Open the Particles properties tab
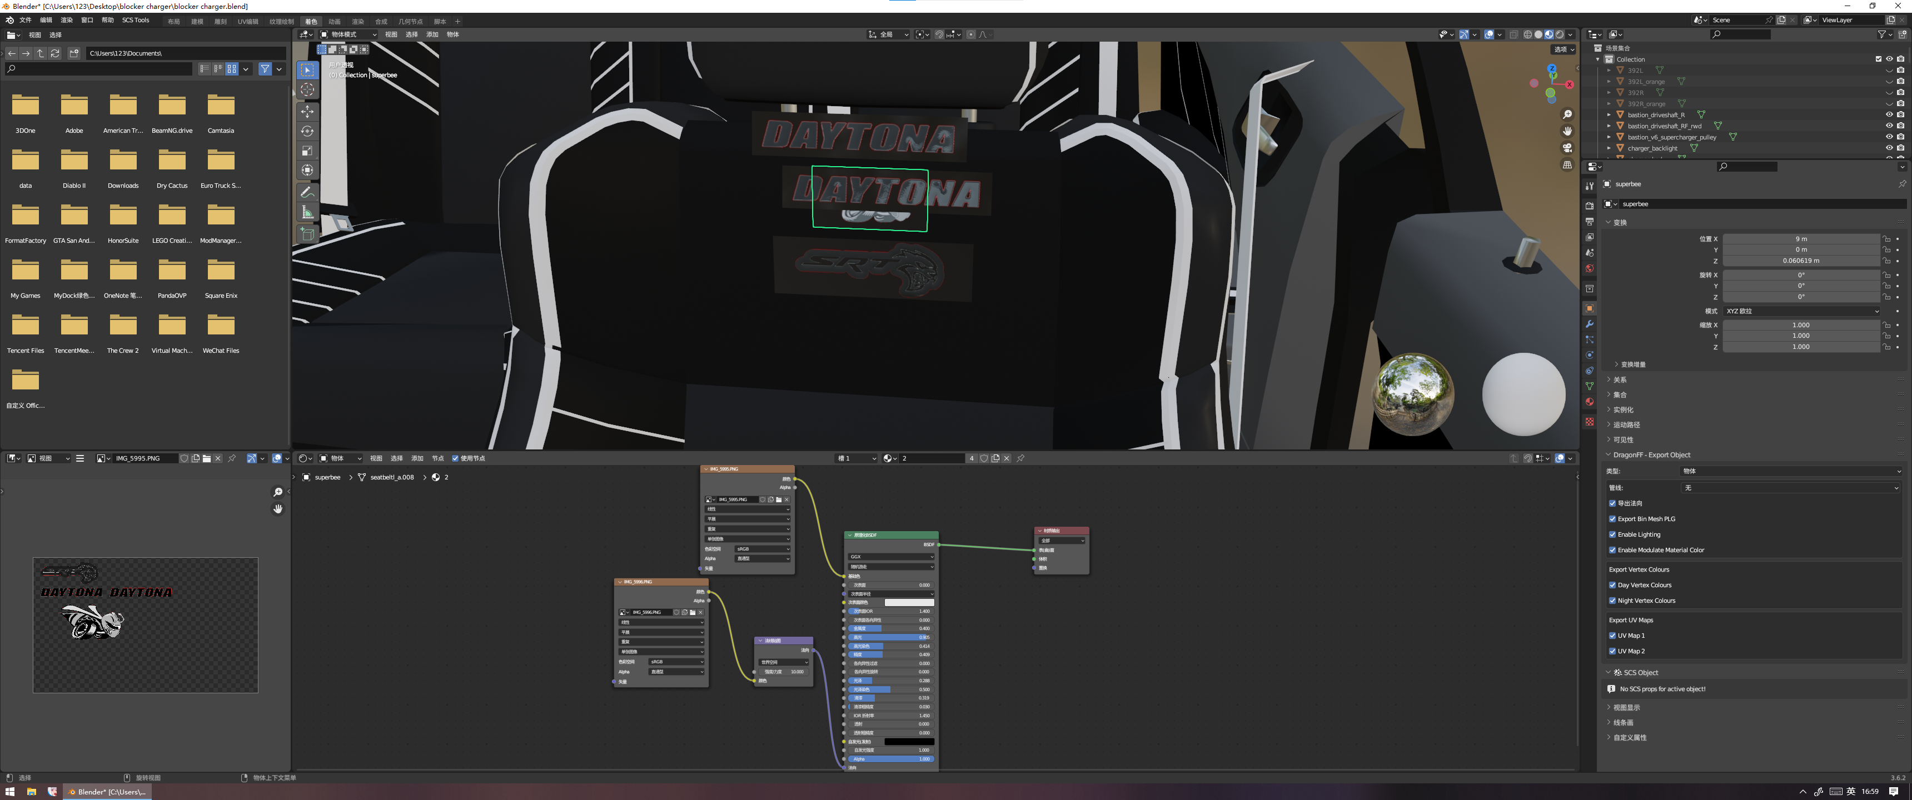This screenshot has height=800, width=1912. coord(1589,340)
